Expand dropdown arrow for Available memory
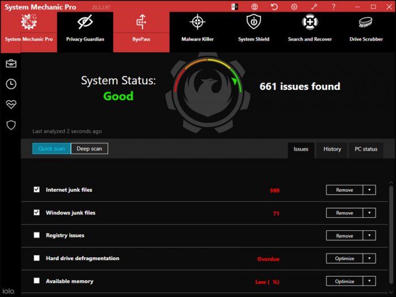Screen dimensions: 396x297 (369, 281)
